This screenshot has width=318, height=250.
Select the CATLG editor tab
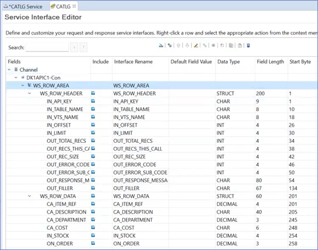(x=63, y=7)
